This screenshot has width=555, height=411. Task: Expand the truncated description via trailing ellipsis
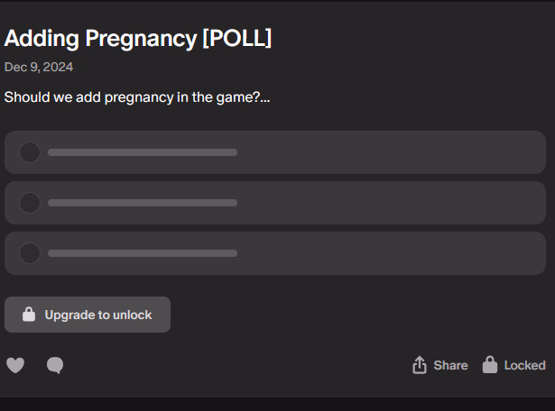click(265, 98)
